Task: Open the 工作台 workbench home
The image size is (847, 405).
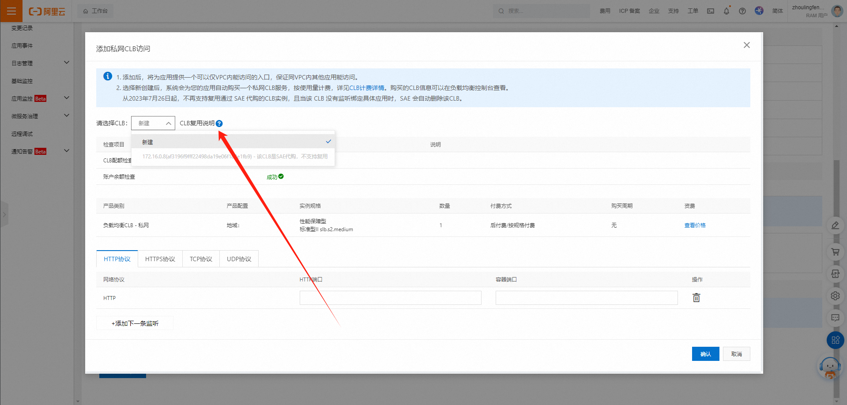Action: (x=95, y=11)
